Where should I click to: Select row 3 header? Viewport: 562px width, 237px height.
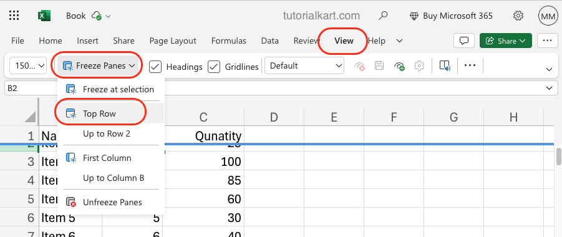tap(19, 162)
